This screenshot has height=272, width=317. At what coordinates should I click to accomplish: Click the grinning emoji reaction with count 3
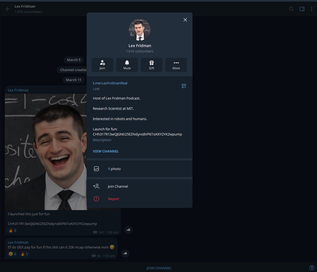tap(12, 254)
